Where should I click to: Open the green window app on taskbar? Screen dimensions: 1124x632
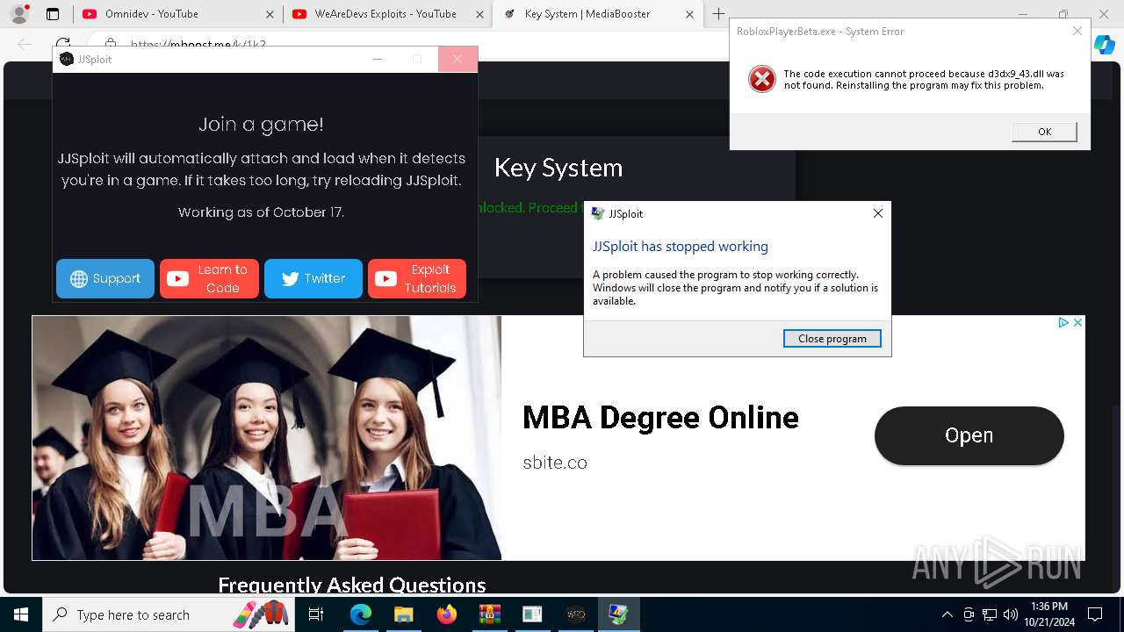click(x=532, y=614)
